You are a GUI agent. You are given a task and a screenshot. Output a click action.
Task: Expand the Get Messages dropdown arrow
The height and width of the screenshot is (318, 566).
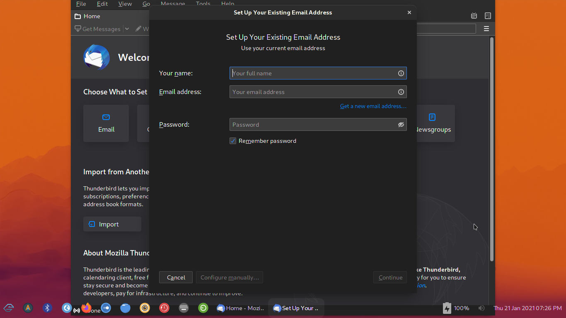click(x=127, y=29)
